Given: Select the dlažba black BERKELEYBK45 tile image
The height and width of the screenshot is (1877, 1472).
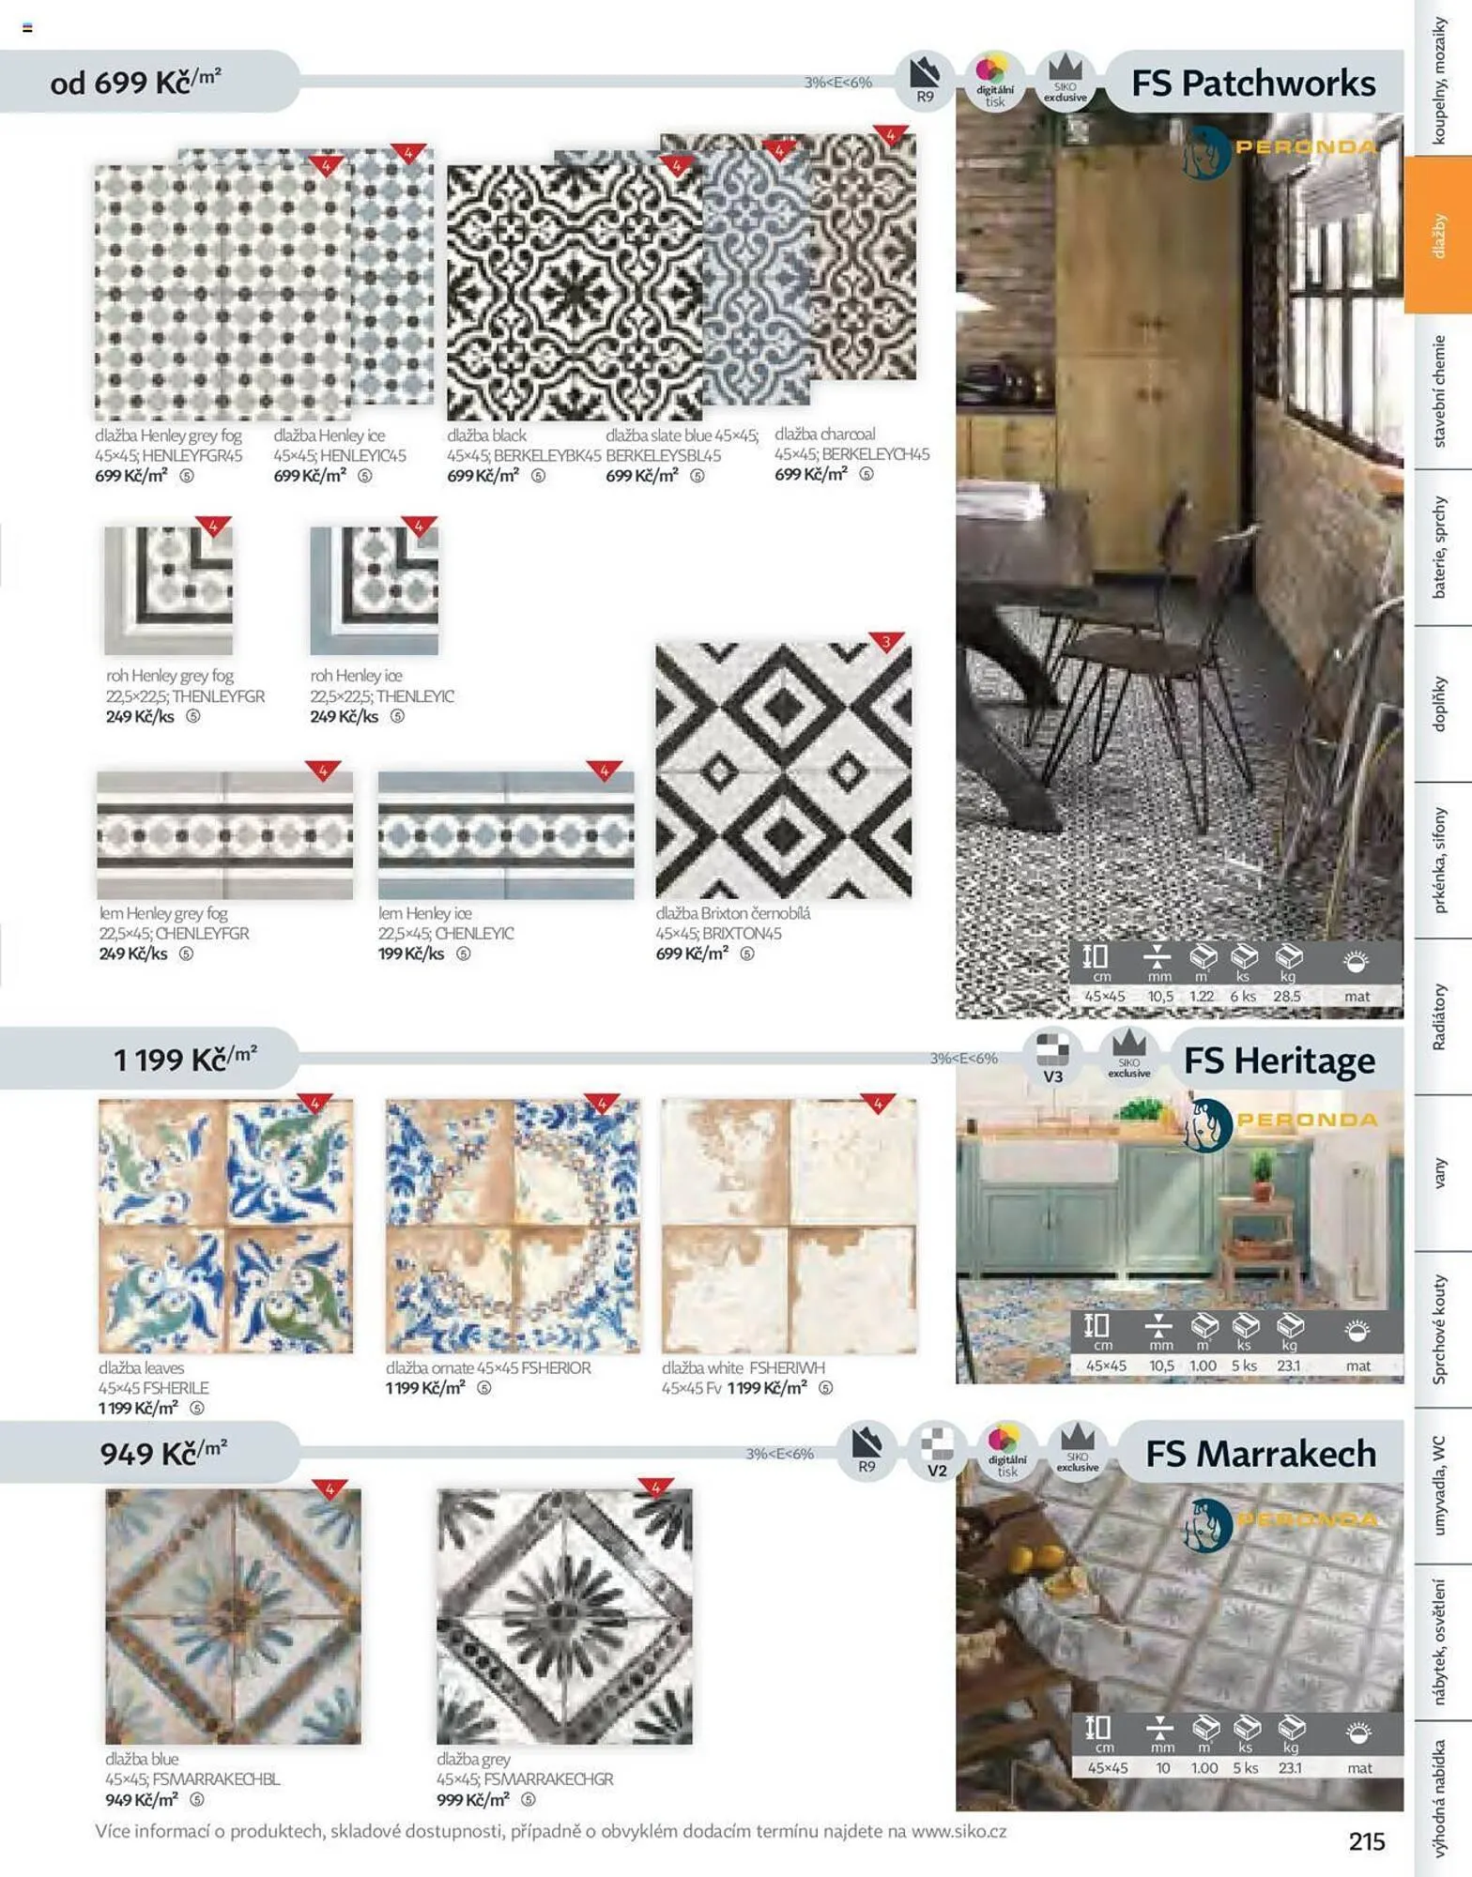Looking at the screenshot, I should coord(574,292).
